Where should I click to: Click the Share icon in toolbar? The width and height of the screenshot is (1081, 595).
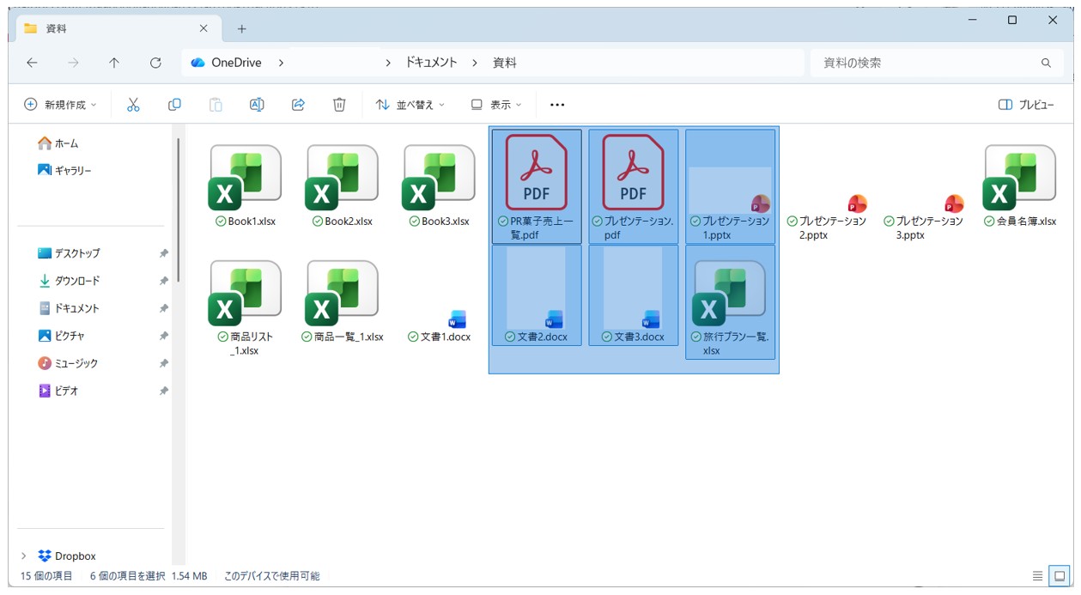298,105
